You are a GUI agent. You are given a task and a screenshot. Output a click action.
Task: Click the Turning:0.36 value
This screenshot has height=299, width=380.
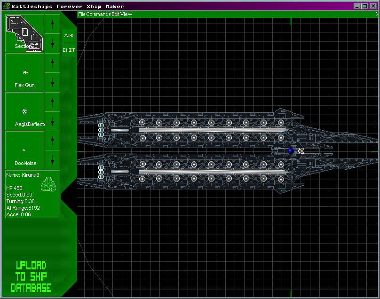point(20,201)
